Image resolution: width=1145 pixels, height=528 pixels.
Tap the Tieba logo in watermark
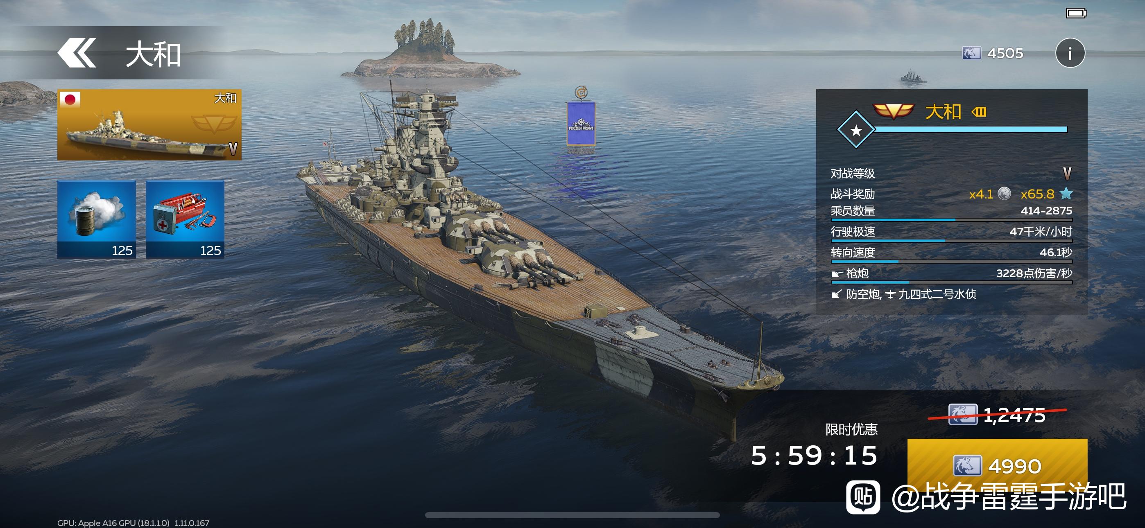pos(863,497)
